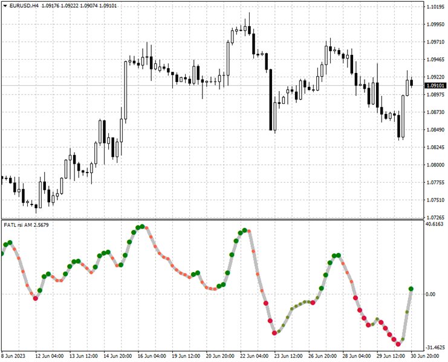Screen dimensions: 448x362
Task: Open the EURUSD,H4 chart dropdown arrow
Action: pyautogui.click(x=5, y=6)
